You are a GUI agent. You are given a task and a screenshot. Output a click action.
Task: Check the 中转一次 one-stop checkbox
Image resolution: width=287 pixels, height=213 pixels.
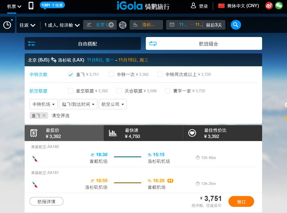pyautogui.click(x=111, y=75)
